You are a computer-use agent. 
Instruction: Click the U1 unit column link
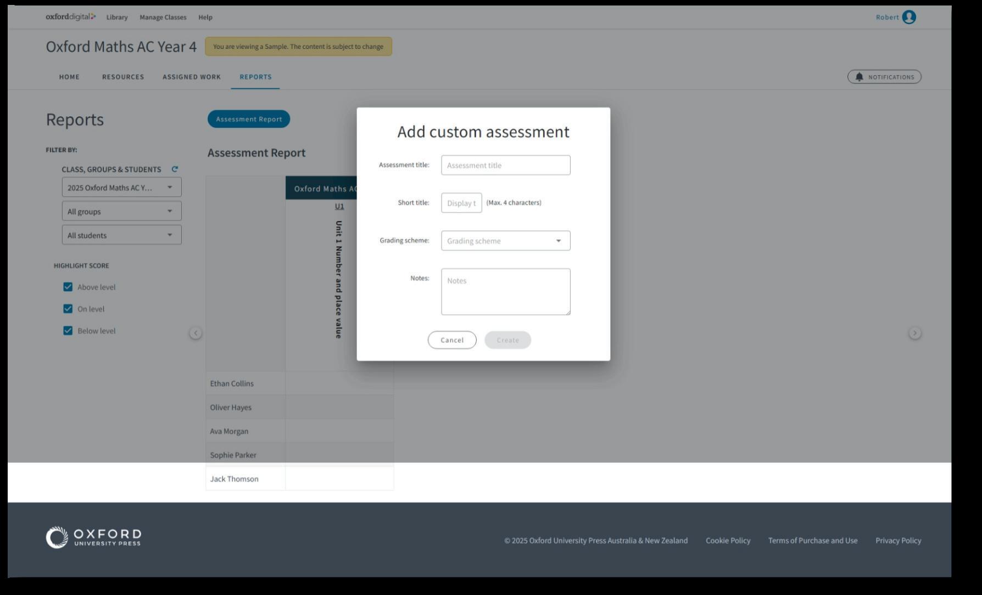point(339,206)
